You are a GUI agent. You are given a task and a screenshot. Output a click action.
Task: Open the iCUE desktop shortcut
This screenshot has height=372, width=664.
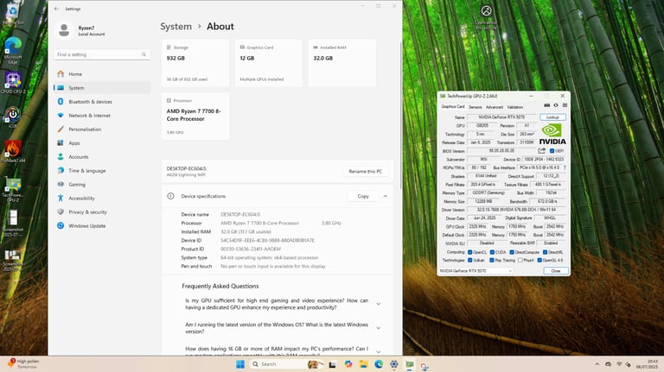(x=13, y=117)
